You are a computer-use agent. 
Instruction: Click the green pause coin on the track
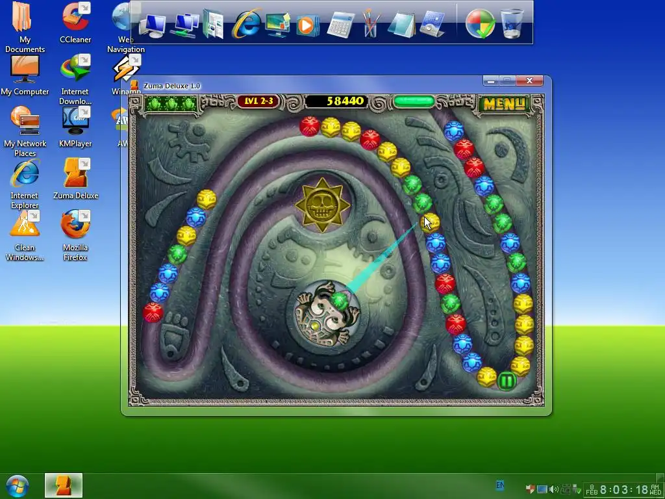click(x=507, y=381)
